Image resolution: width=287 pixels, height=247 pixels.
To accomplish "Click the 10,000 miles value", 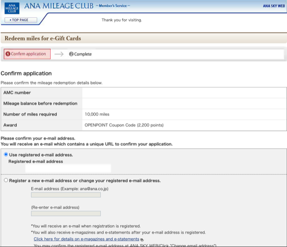I will click(97, 115).
